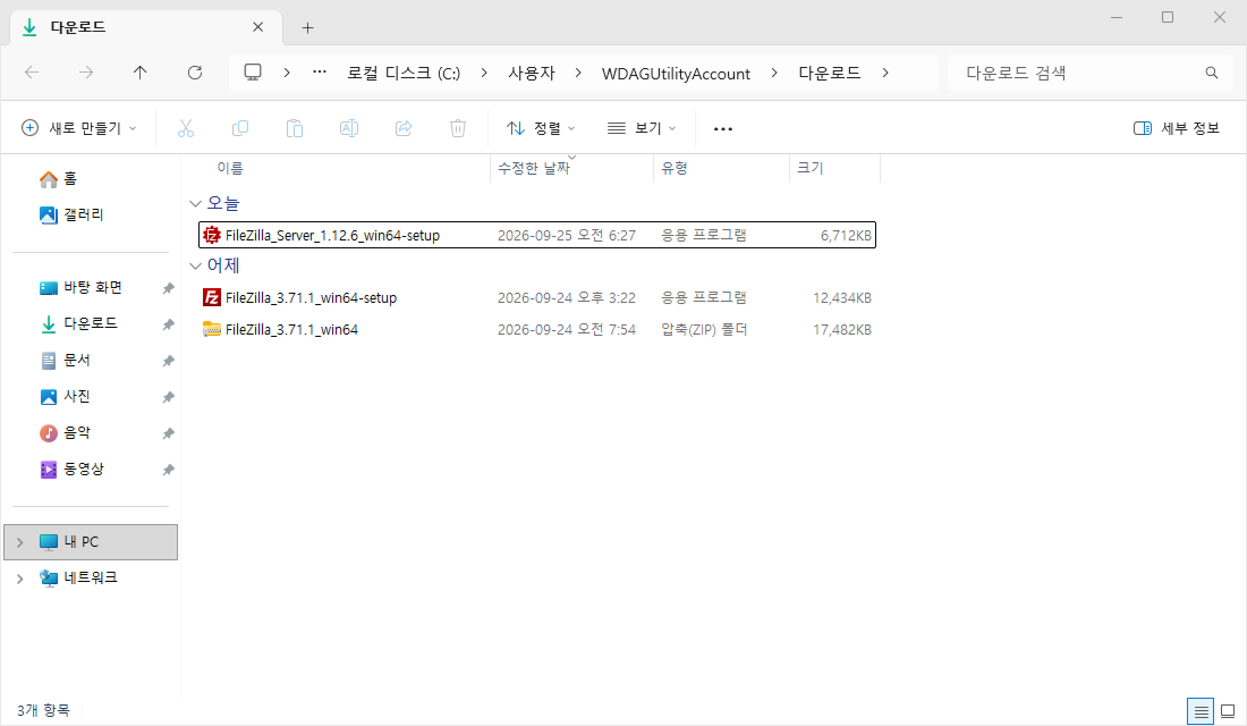Screen dimensions: 1247x726
Task: Click the Cut scissors icon
Action: tap(185, 128)
